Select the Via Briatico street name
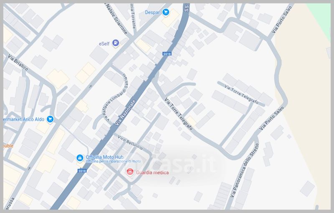This screenshot has height=213, width=334. click(18, 62)
